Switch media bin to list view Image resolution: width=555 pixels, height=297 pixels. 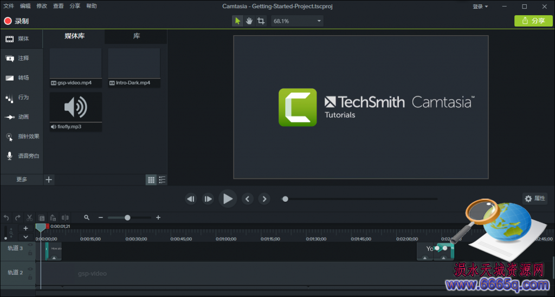pos(162,180)
